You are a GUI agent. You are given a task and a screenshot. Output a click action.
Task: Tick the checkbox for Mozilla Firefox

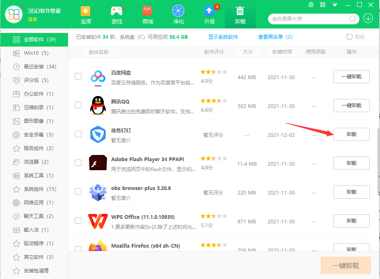(x=78, y=249)
